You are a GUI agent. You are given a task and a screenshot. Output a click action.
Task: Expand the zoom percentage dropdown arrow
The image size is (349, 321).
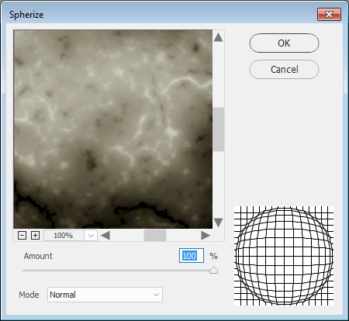click(x=91, y=236)
